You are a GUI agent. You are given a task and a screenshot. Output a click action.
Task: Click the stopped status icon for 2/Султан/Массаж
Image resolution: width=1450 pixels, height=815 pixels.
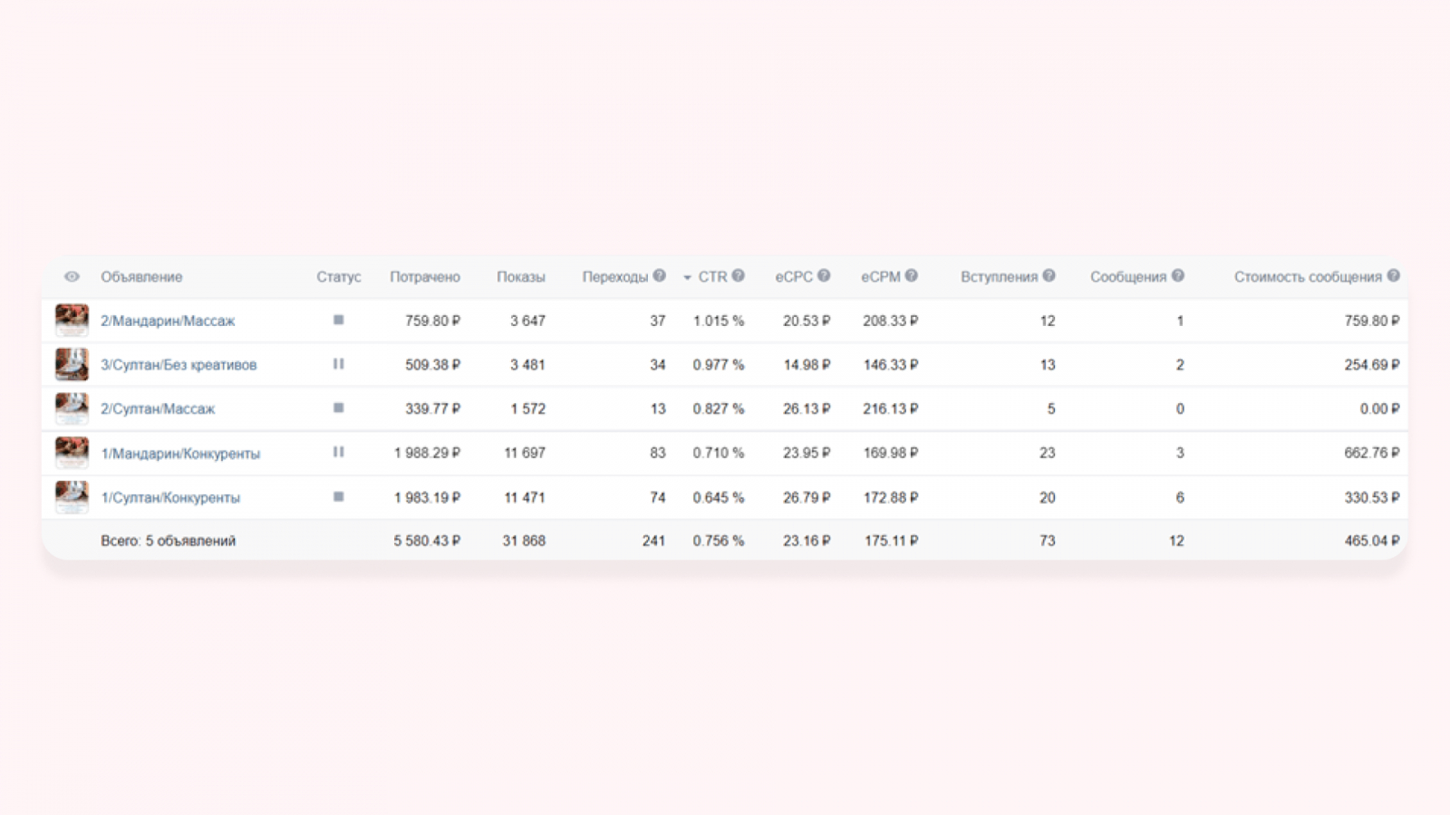[338, 408]
